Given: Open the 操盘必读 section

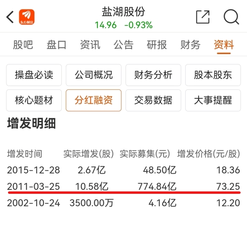Looking at the screenshot, I should click(34, 75).
